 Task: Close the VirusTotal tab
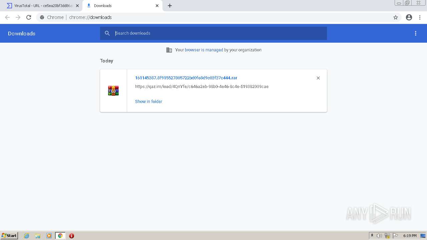(77, 6)
